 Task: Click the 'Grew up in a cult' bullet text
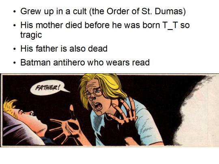[x=103, y=11]
